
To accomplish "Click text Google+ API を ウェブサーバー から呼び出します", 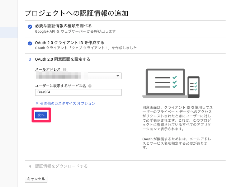I will (x=75, y=32).
